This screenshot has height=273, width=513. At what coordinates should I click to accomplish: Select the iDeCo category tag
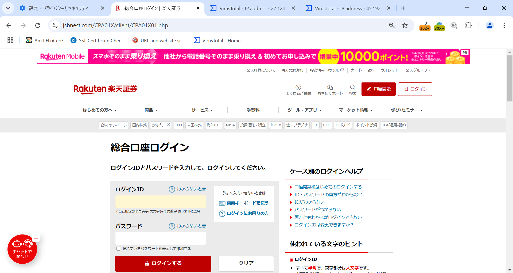click(276, 125)
